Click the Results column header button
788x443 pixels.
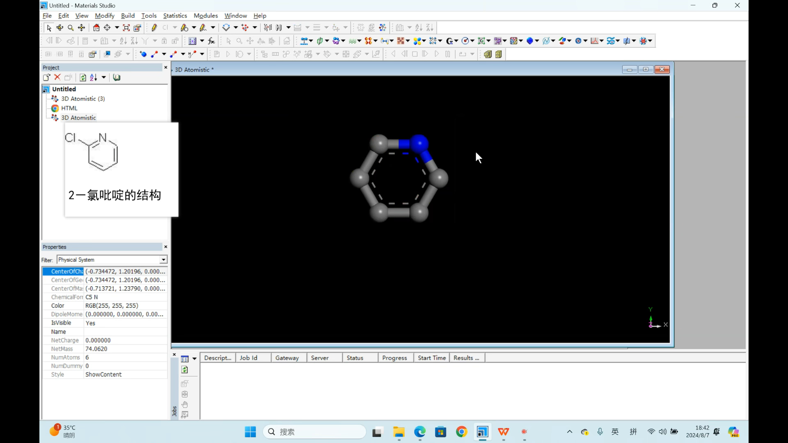[x=467, y=358]
